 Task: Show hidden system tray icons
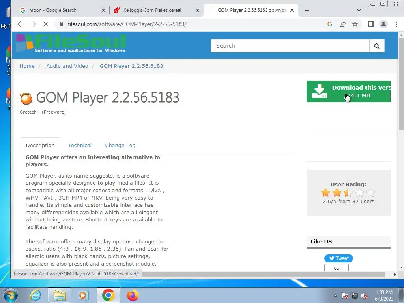pyautogui.click(x=335, y=296)
